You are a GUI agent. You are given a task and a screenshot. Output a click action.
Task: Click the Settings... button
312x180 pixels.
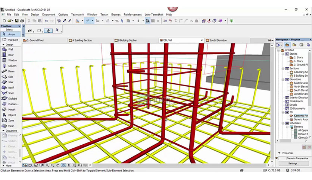point(293,164)
